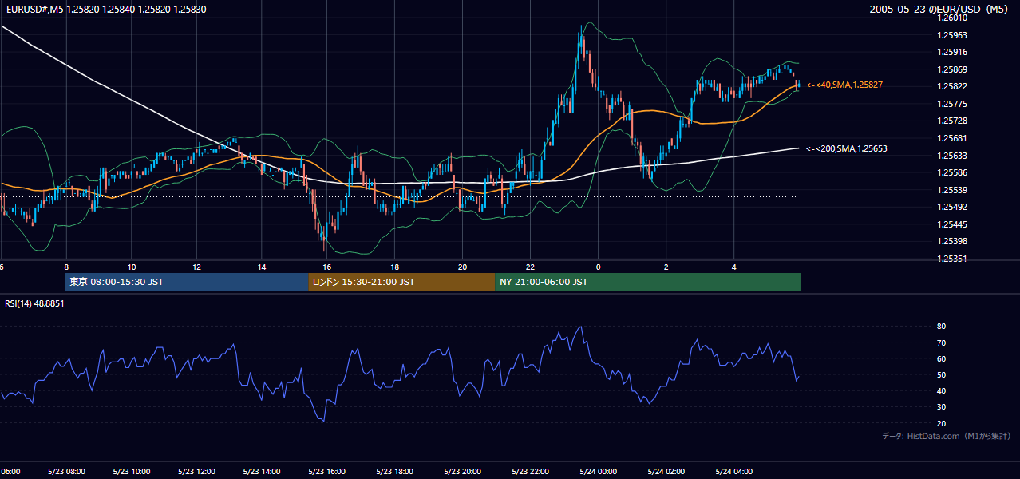1020x479 pixels.
Task: Select the NY 21:00-06:00 JST session bar
Action: click(647, 282)
